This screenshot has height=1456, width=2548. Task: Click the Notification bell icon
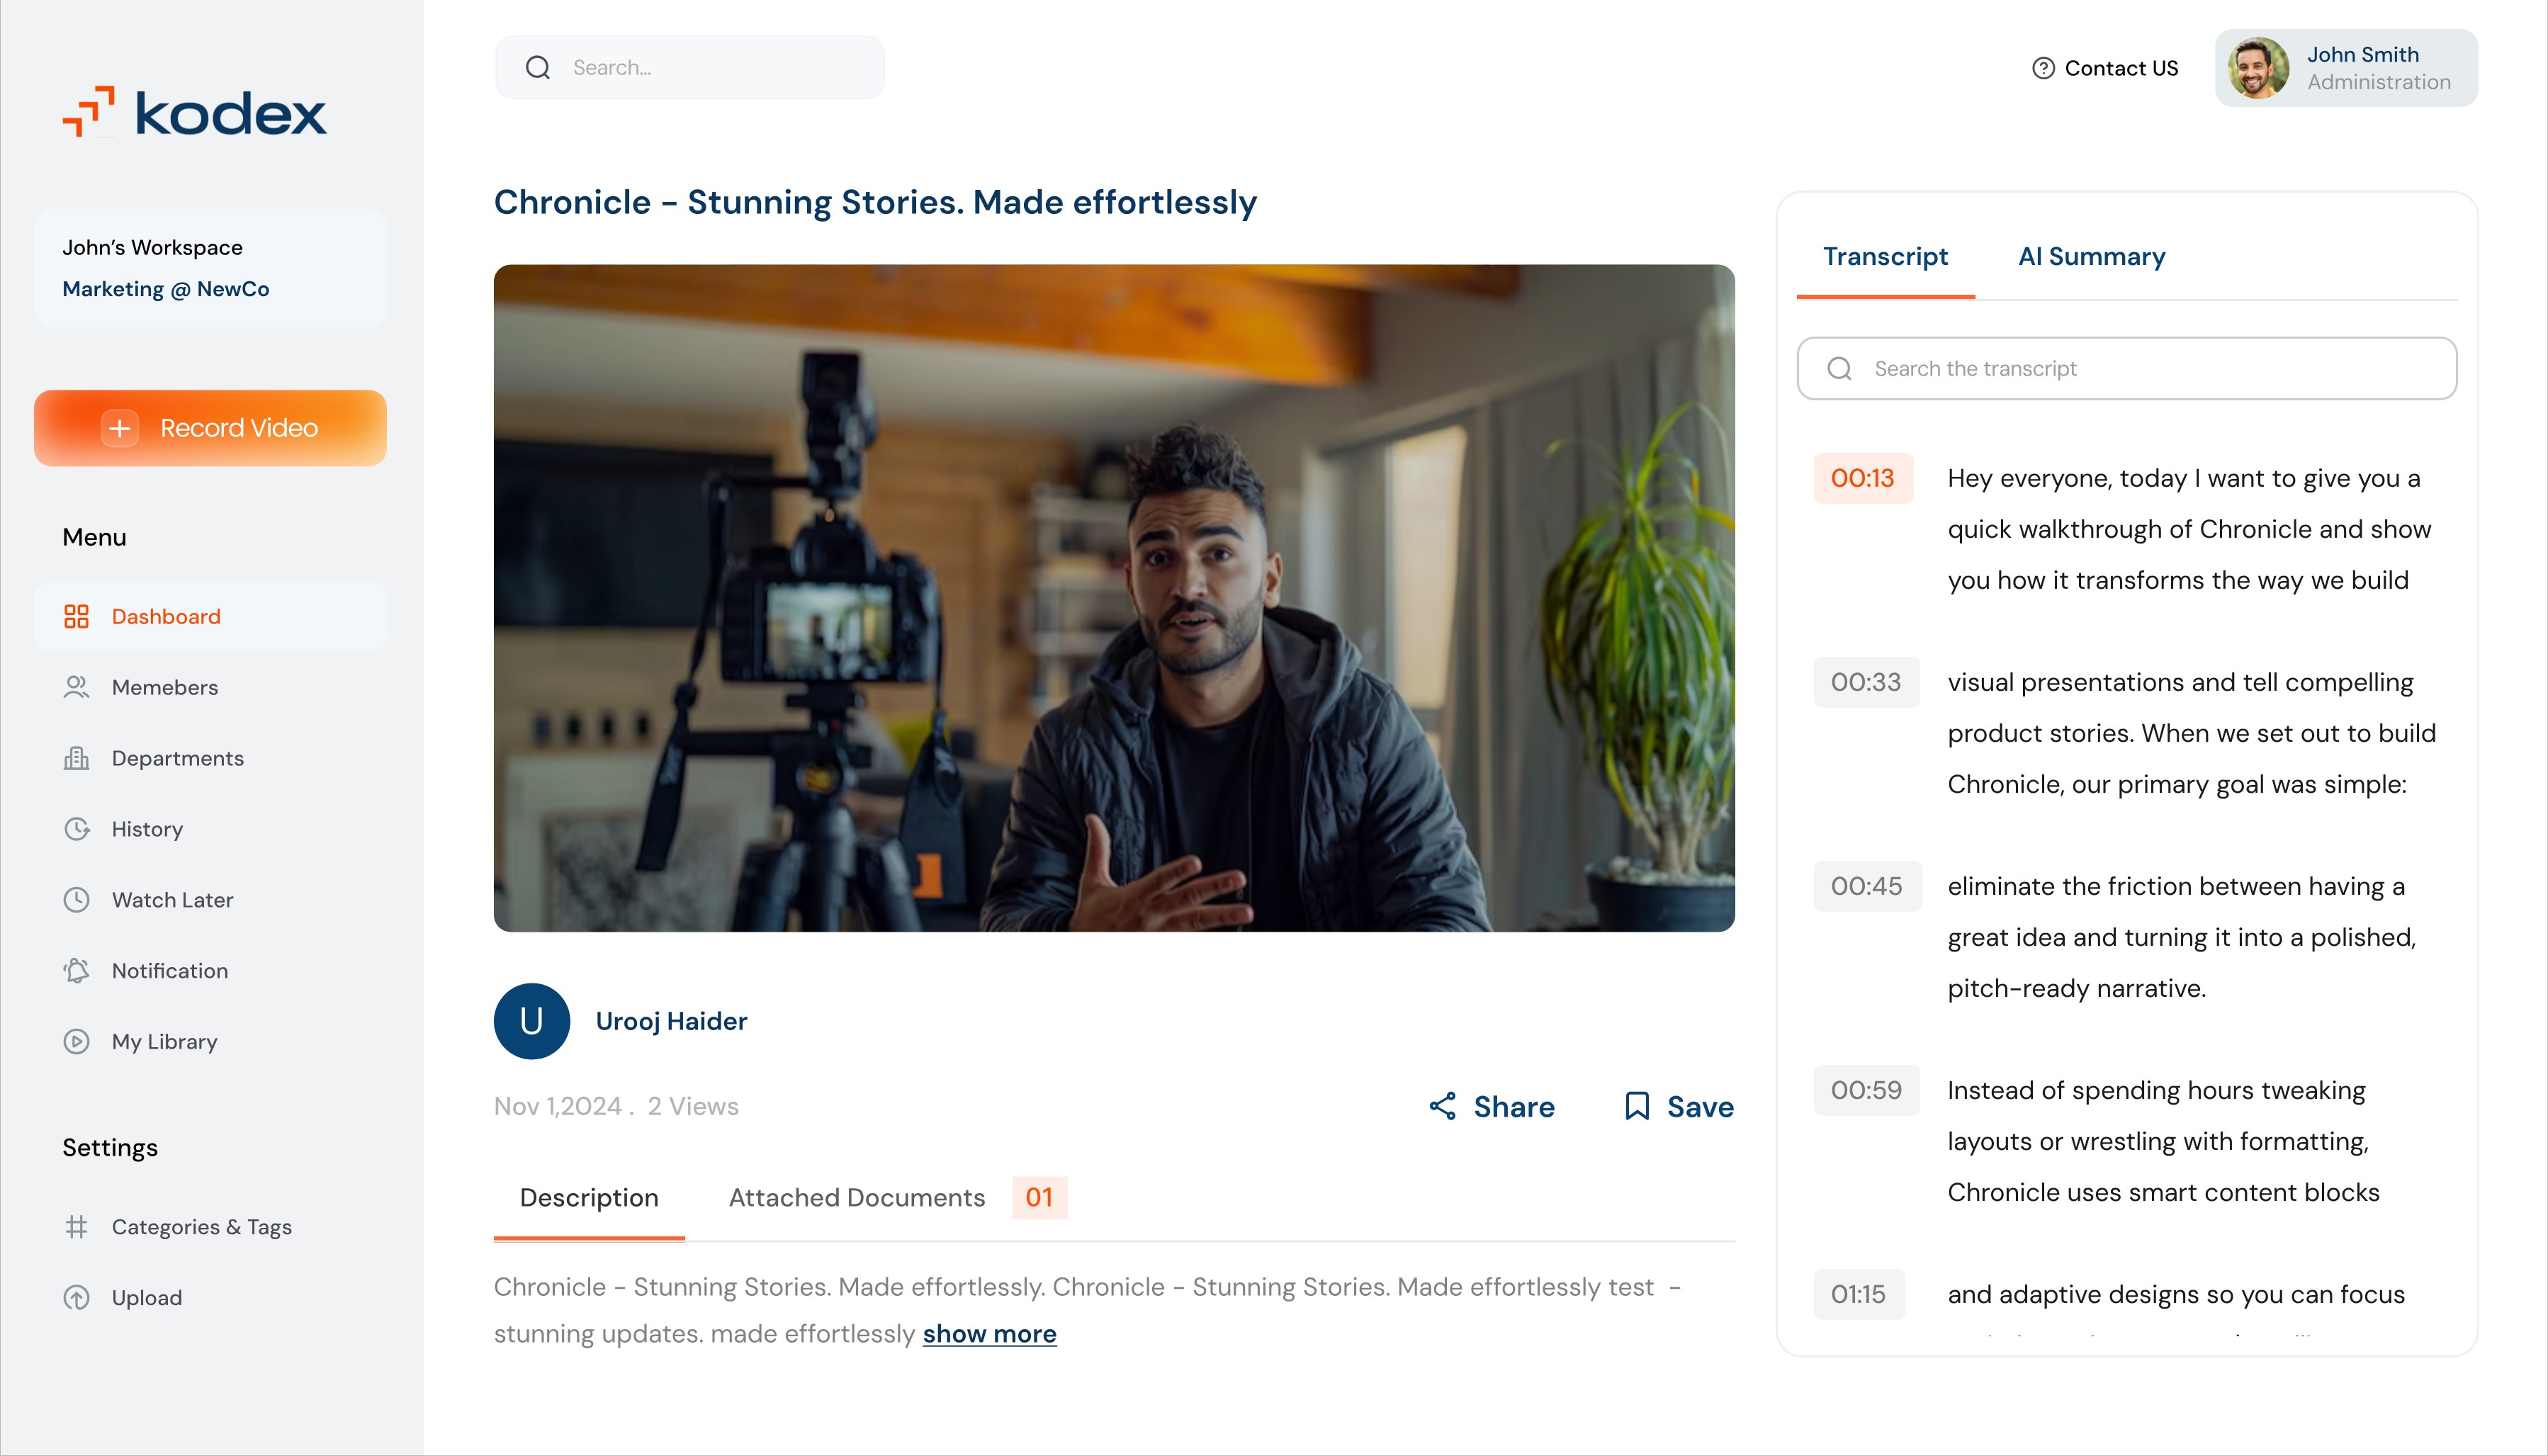(77, 970)
